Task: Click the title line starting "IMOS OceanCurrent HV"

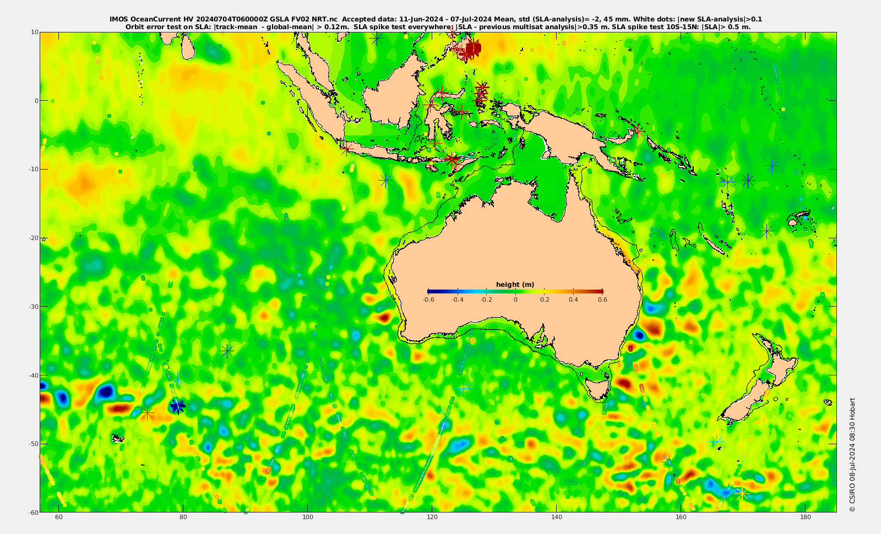Action: click(x=436, y=19)
